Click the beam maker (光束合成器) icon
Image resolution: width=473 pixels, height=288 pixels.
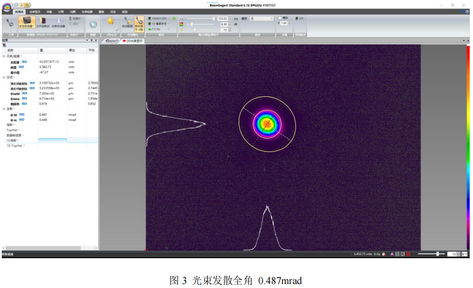click(x=58, y=22)
